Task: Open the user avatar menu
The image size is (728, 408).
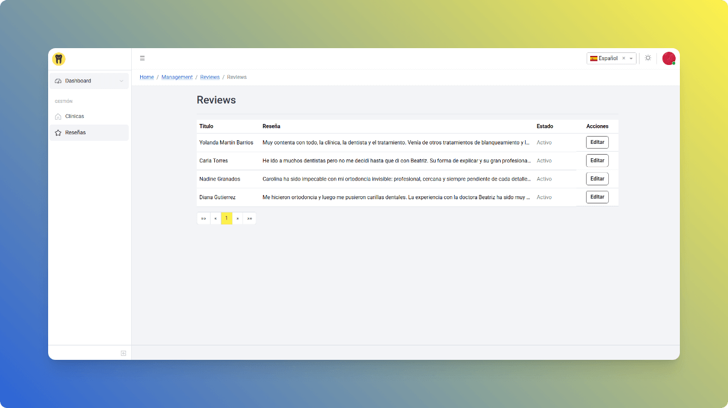Action: (x=668, y=58)
